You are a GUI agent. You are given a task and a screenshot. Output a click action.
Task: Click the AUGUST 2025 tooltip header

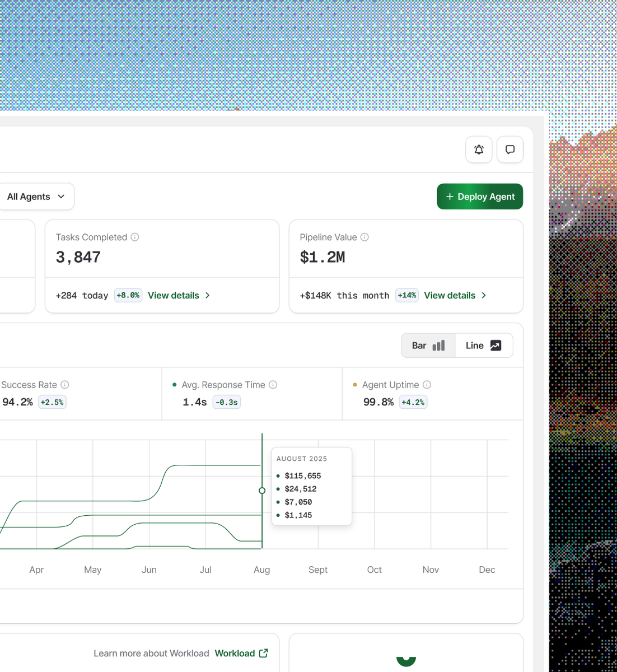pos(302,459)
